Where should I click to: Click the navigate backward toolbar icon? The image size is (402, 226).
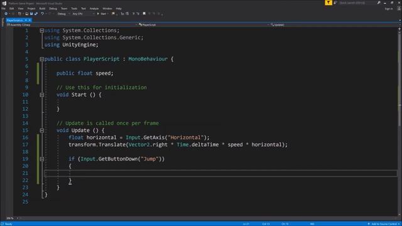click(x=6, y=14)
